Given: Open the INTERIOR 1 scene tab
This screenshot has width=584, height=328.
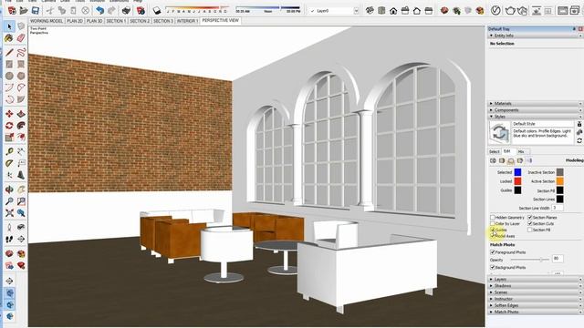Looking at the screenshot, I should tap(187, 21).
